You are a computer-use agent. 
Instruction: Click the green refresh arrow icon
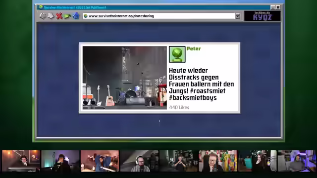[67, 16]
